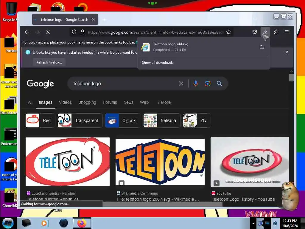This screenshot has width=305, height=229.
Task: Clear the search box with the X
Action: [x=181, y=83]
